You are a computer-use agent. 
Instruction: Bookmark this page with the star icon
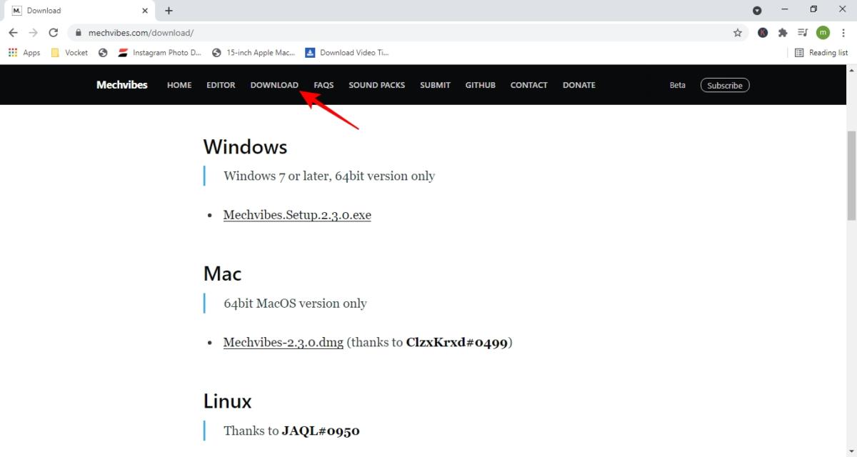(738, 33)
